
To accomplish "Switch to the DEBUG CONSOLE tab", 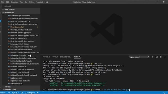I will click(x=66, y=57).
